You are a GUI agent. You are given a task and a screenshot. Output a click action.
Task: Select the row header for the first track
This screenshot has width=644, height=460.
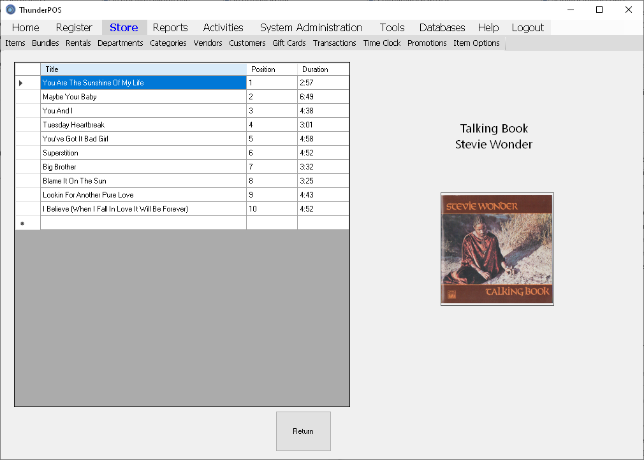click(27, 83)
